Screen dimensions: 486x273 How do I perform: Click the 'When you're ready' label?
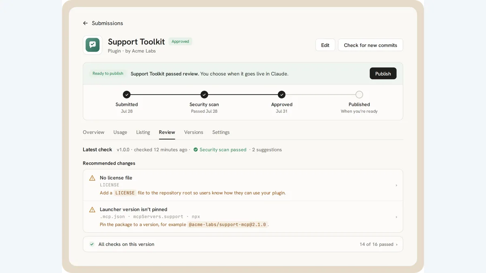(x=359, y=111)
